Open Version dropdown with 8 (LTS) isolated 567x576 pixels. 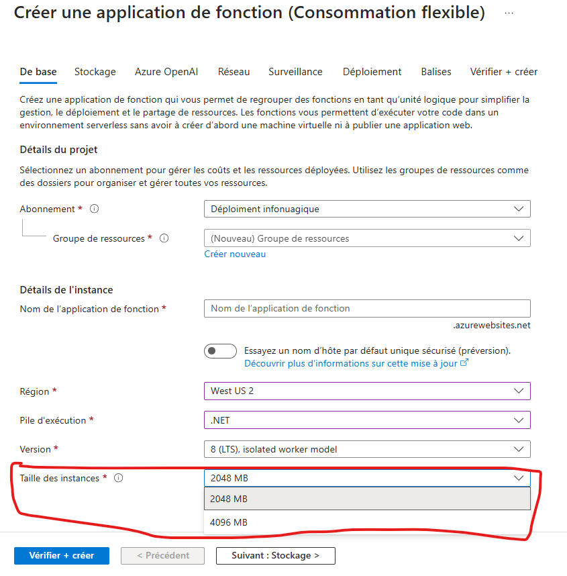[x=367, y=449]
